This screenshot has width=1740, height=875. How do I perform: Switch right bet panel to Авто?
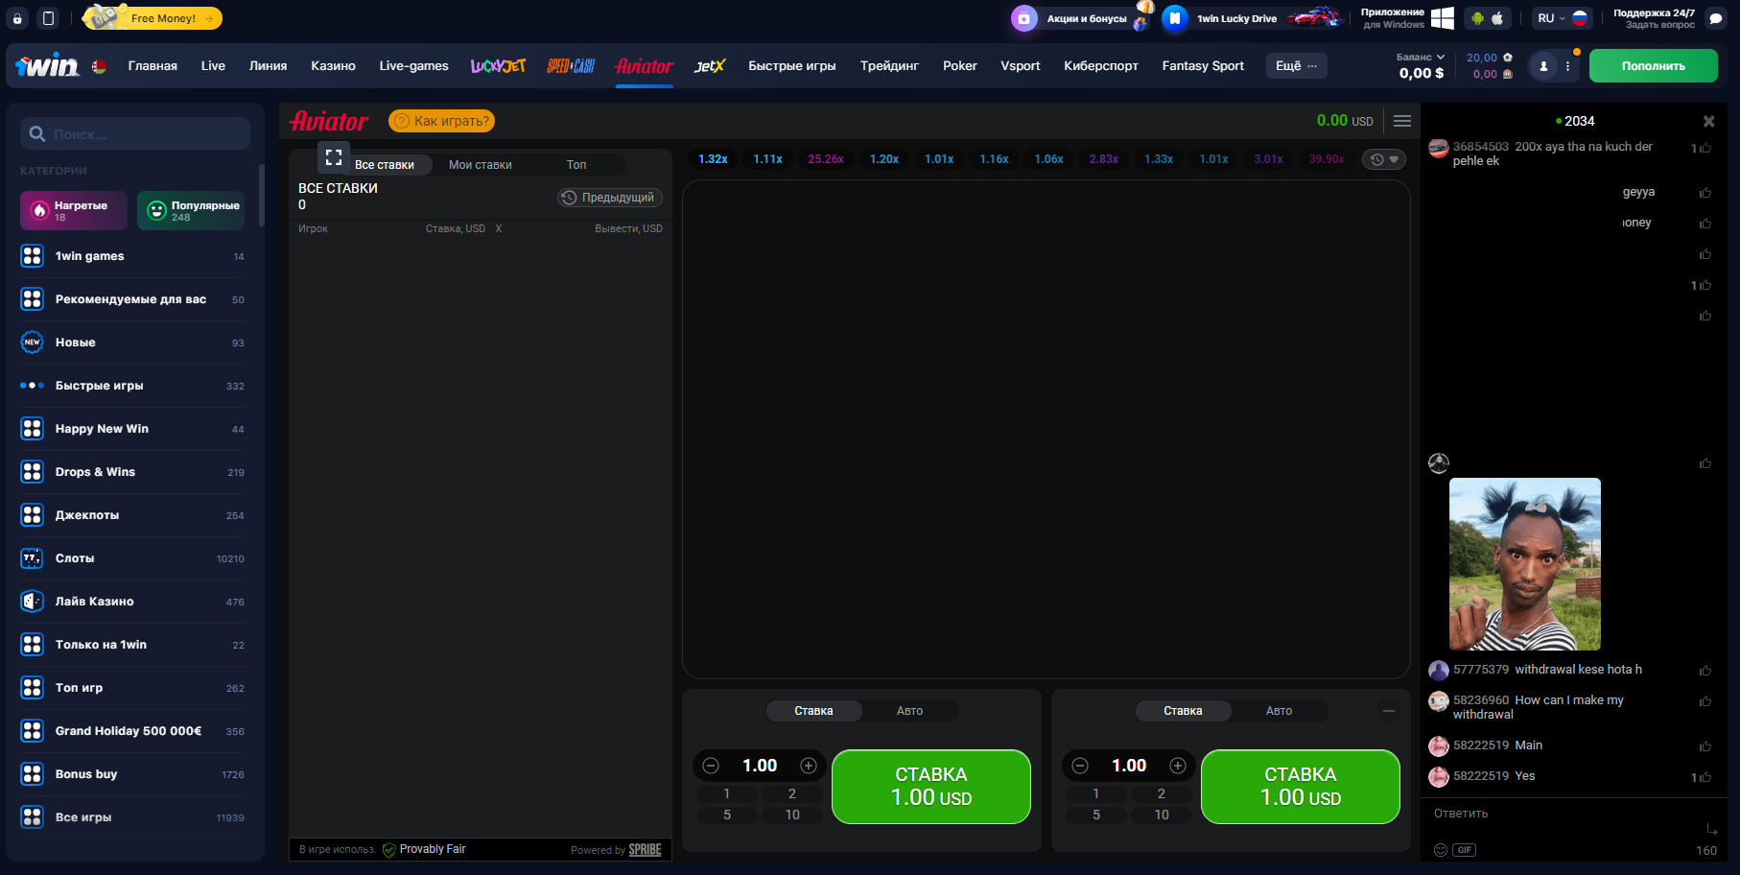tap(1280, 711)
